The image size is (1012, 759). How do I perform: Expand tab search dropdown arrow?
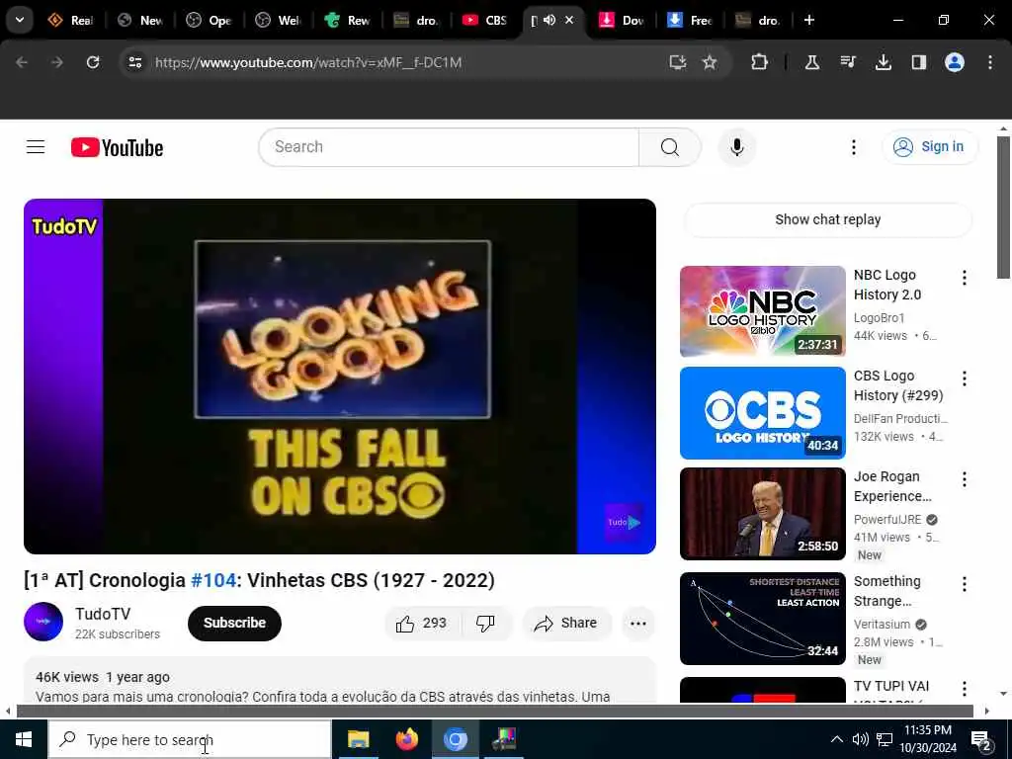20,20
